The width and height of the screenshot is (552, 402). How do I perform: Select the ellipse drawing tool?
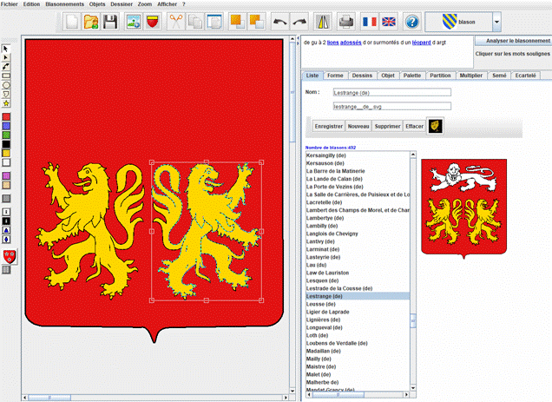pos(7,84)
